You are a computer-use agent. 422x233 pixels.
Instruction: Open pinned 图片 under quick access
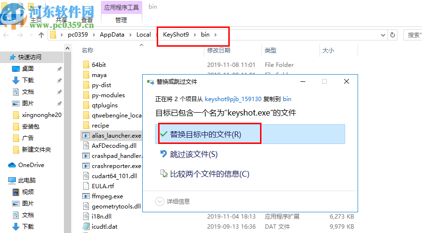[x=28, y=104]
